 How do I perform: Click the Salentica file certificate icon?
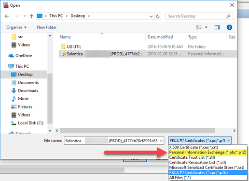63,54
